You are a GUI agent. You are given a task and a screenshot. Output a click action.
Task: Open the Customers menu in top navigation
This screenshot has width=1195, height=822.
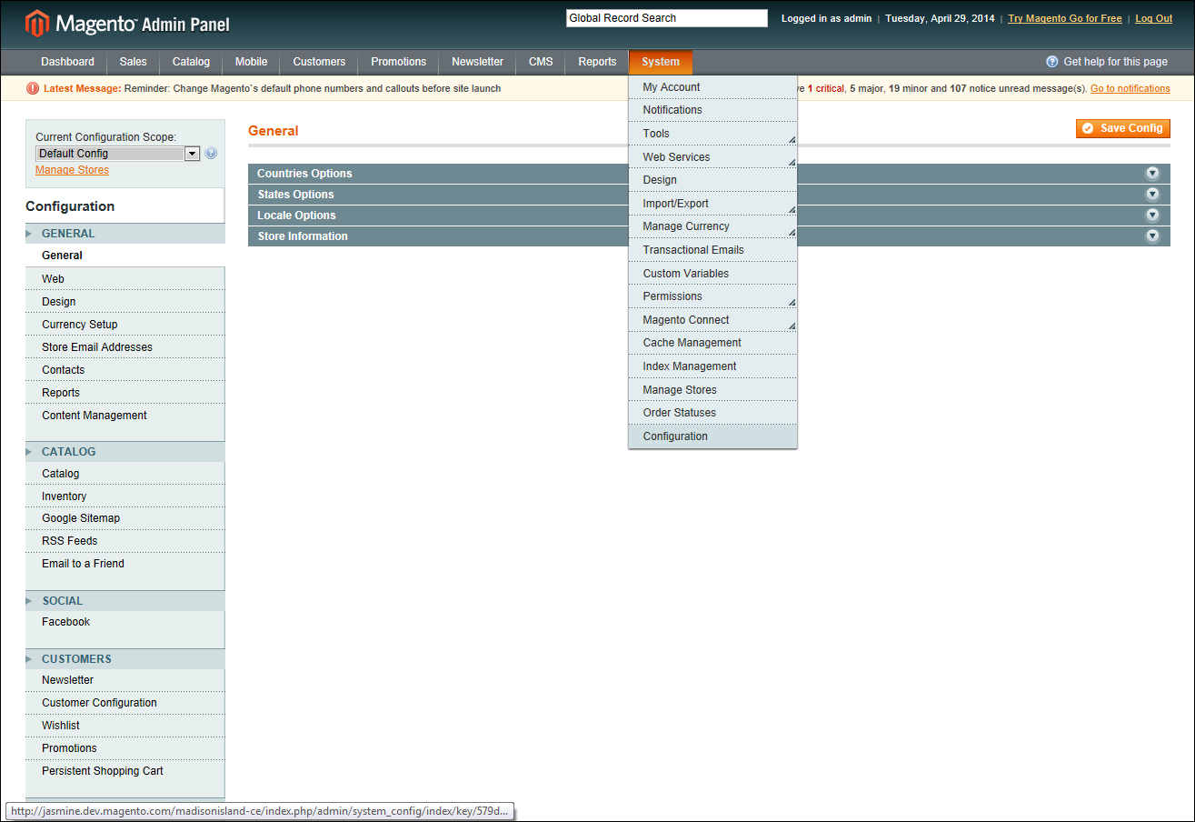point(319,62)
